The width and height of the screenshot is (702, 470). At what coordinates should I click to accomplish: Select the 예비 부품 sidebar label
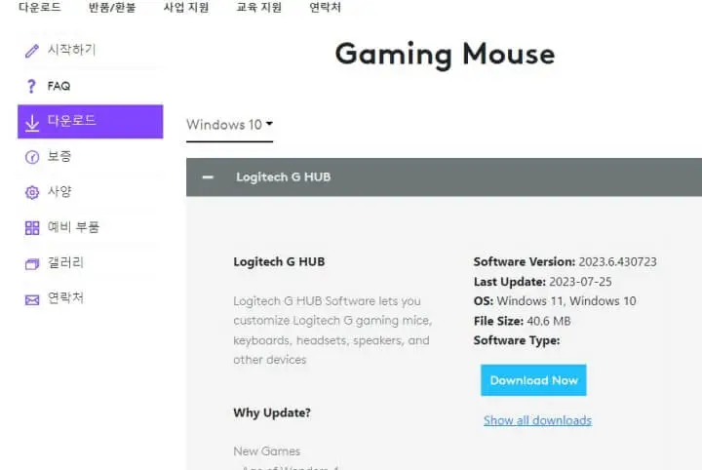click(73, 227)
